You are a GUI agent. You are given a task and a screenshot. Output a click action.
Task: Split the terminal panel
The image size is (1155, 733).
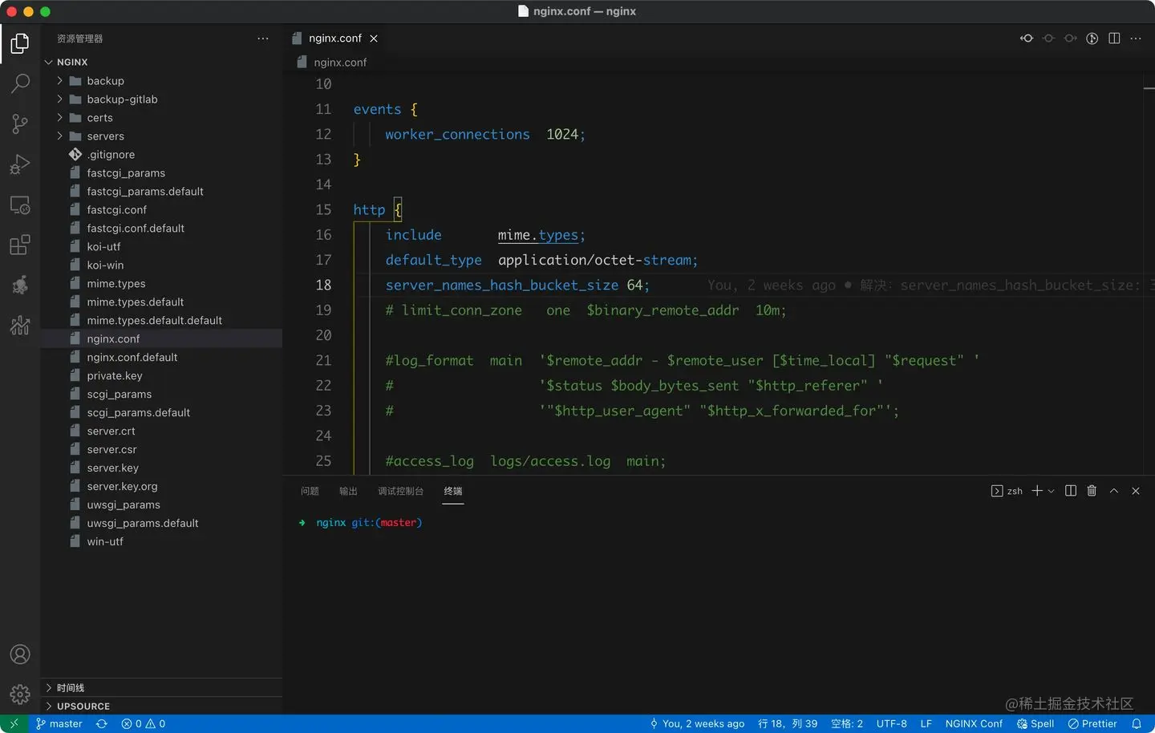coord(1071,491)
